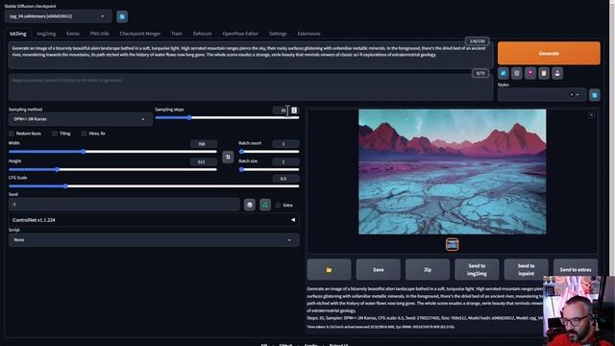The width and height of the screenshot is (615, 346).
Task: Click the Batch count value field
Action: coord(285,144)
